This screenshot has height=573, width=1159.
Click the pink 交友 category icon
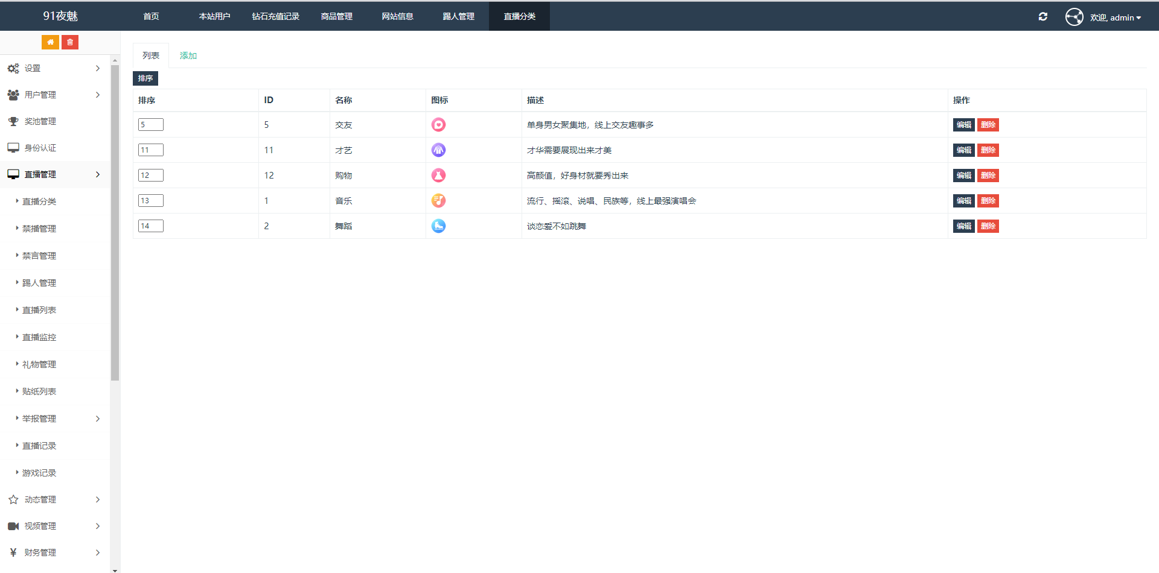coord(438,125)
